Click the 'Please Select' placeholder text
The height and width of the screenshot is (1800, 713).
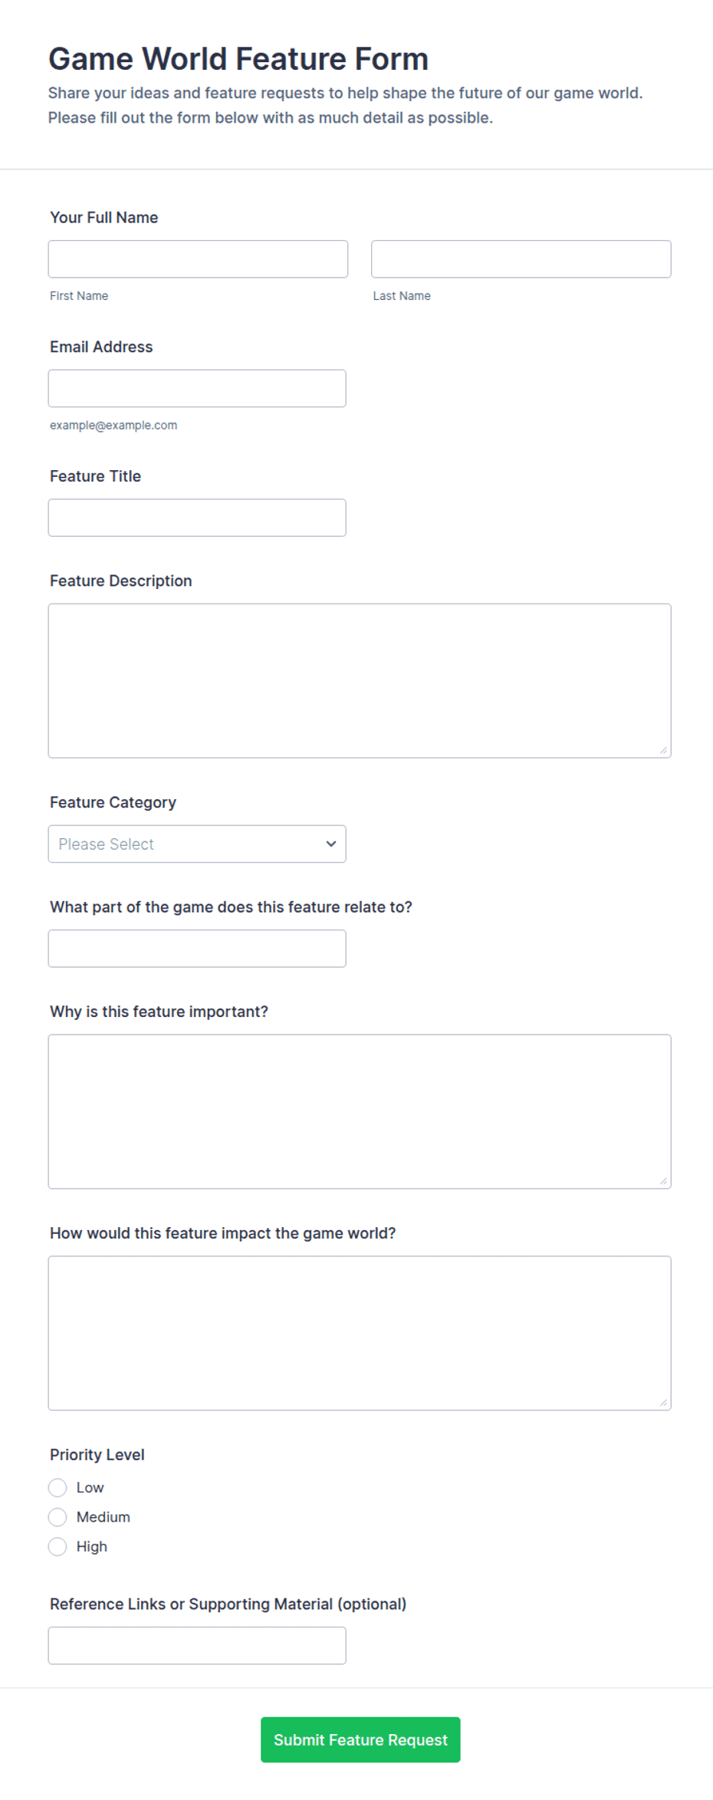(106, 844)
